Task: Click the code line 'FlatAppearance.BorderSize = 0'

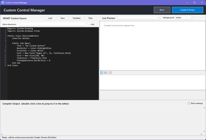Action: point(33,60)
